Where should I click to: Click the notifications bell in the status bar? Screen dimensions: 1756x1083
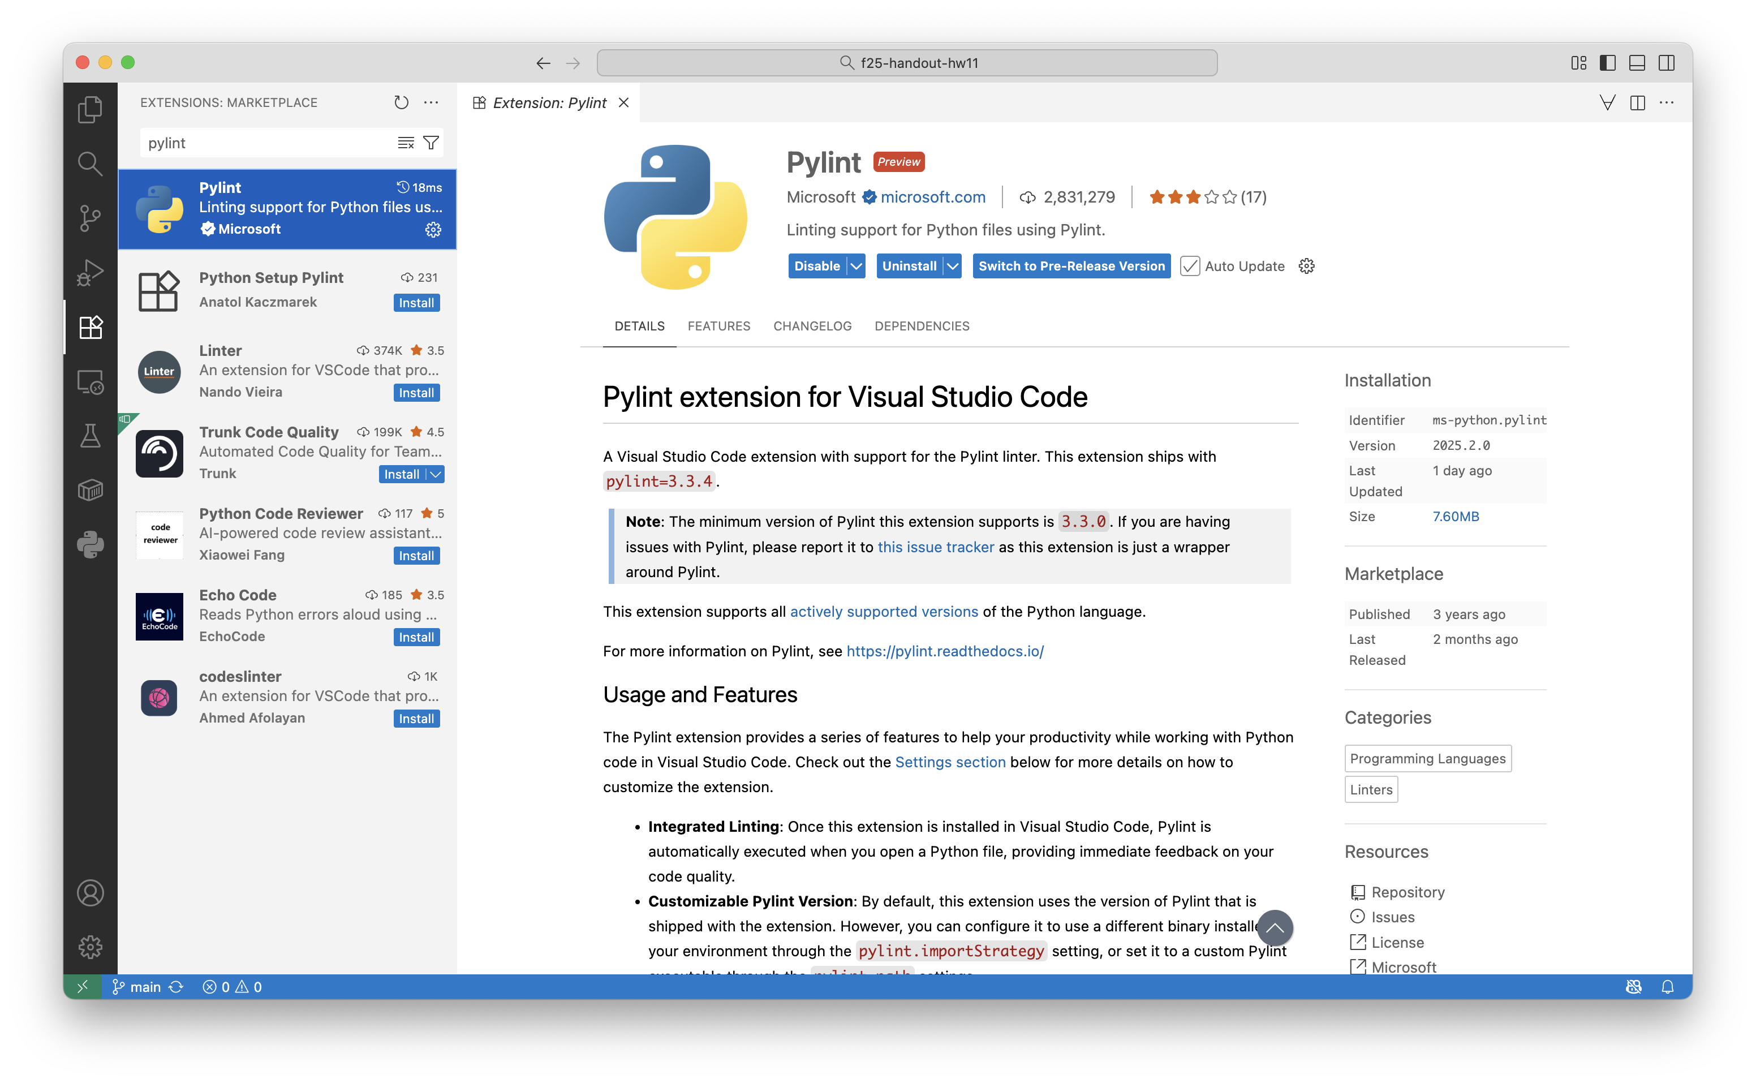[1669, 986]
